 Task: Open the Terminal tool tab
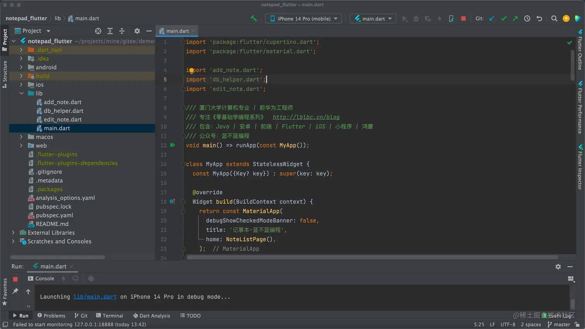[109, 315]
